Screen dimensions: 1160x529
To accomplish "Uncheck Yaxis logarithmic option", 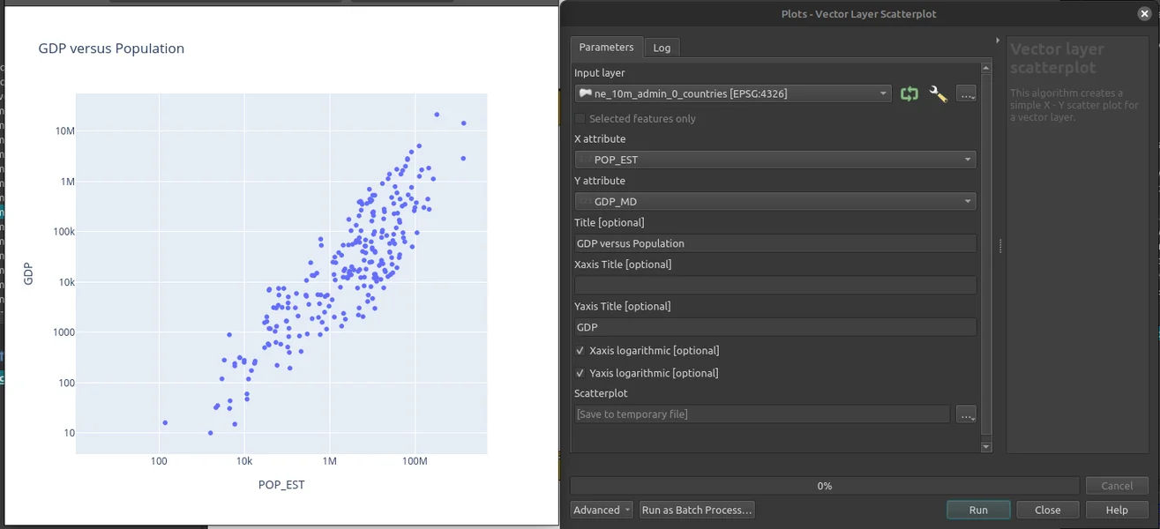I will 580,373.
